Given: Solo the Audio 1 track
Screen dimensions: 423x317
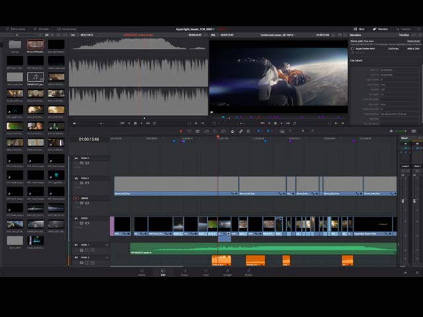Looking at the screenshot, I should (x=87, y=250).
